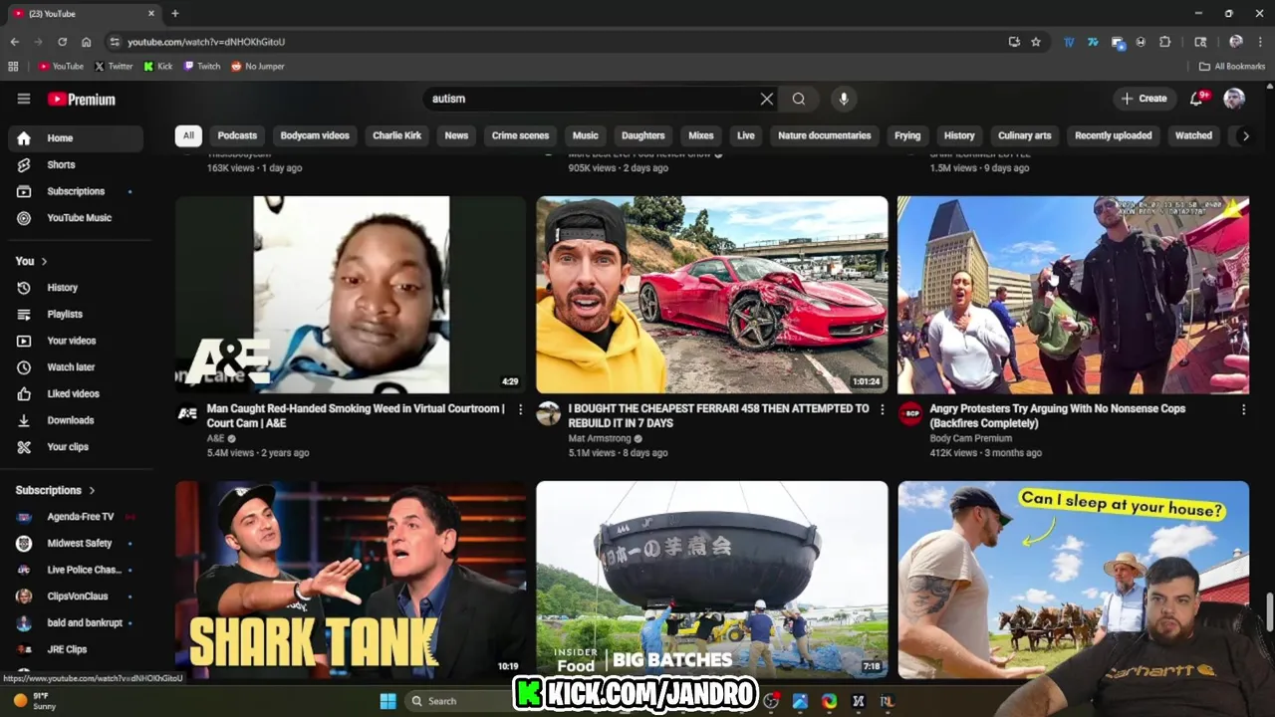This screenshot has width=1275, height=717.
Task: Expand the Subscriptions section header
Action: point(56,490)
